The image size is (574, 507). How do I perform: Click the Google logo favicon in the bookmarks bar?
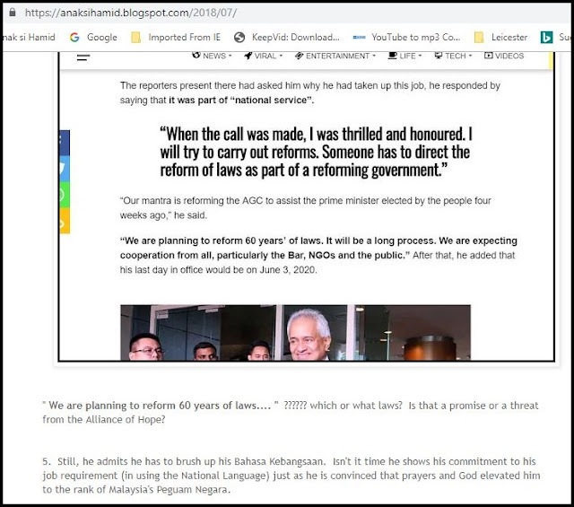[x=74, y=38]
